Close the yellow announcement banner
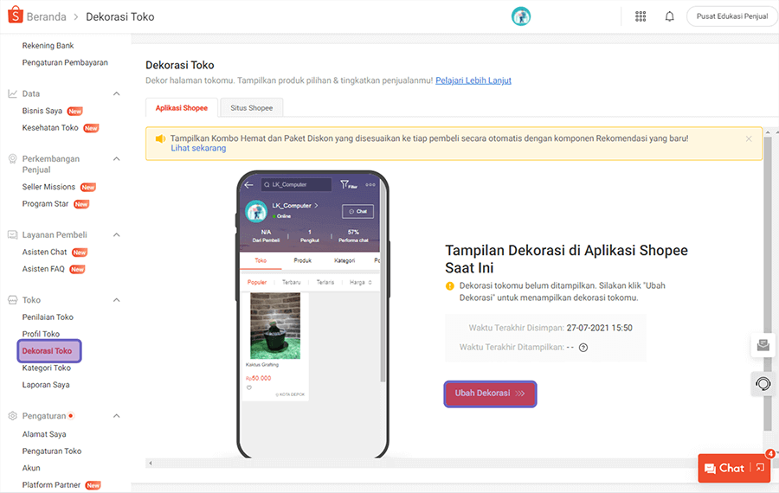779x493 pixels. click(x=749, y=139)
